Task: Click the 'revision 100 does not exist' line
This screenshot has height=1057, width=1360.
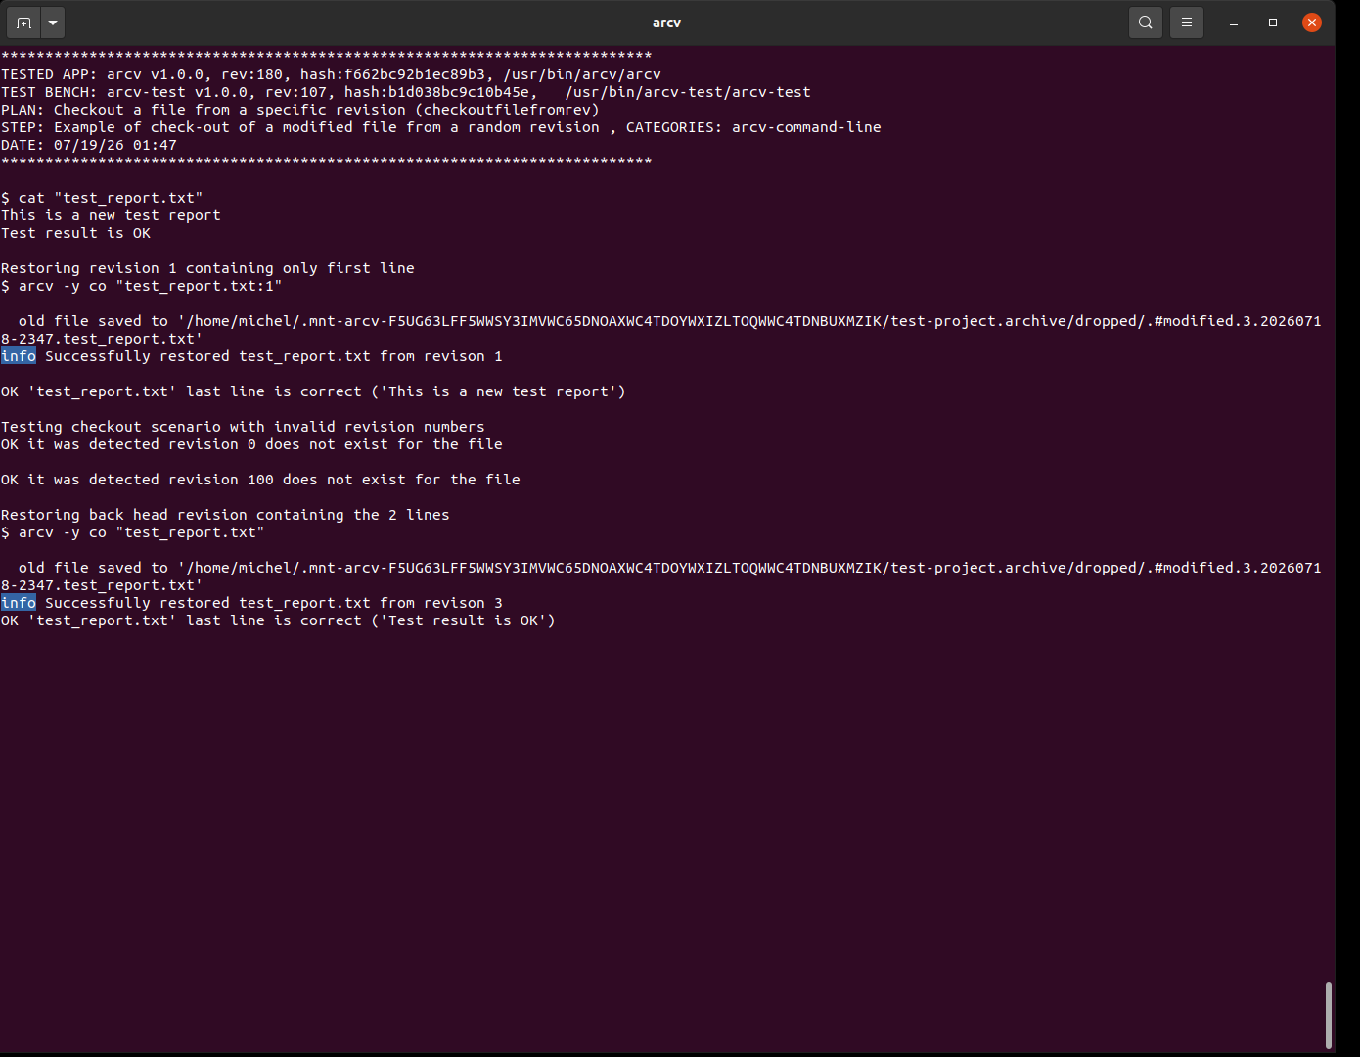Action: (260, 480)
